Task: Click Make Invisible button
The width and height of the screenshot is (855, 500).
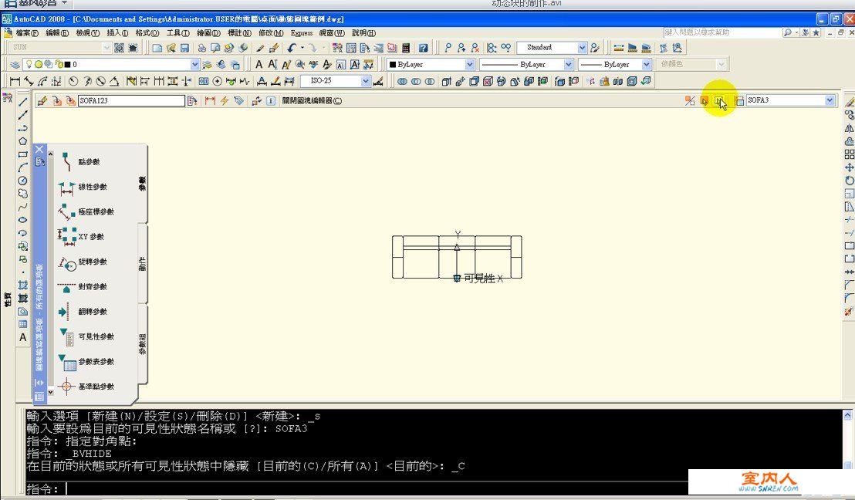Action: coord(719,100)
